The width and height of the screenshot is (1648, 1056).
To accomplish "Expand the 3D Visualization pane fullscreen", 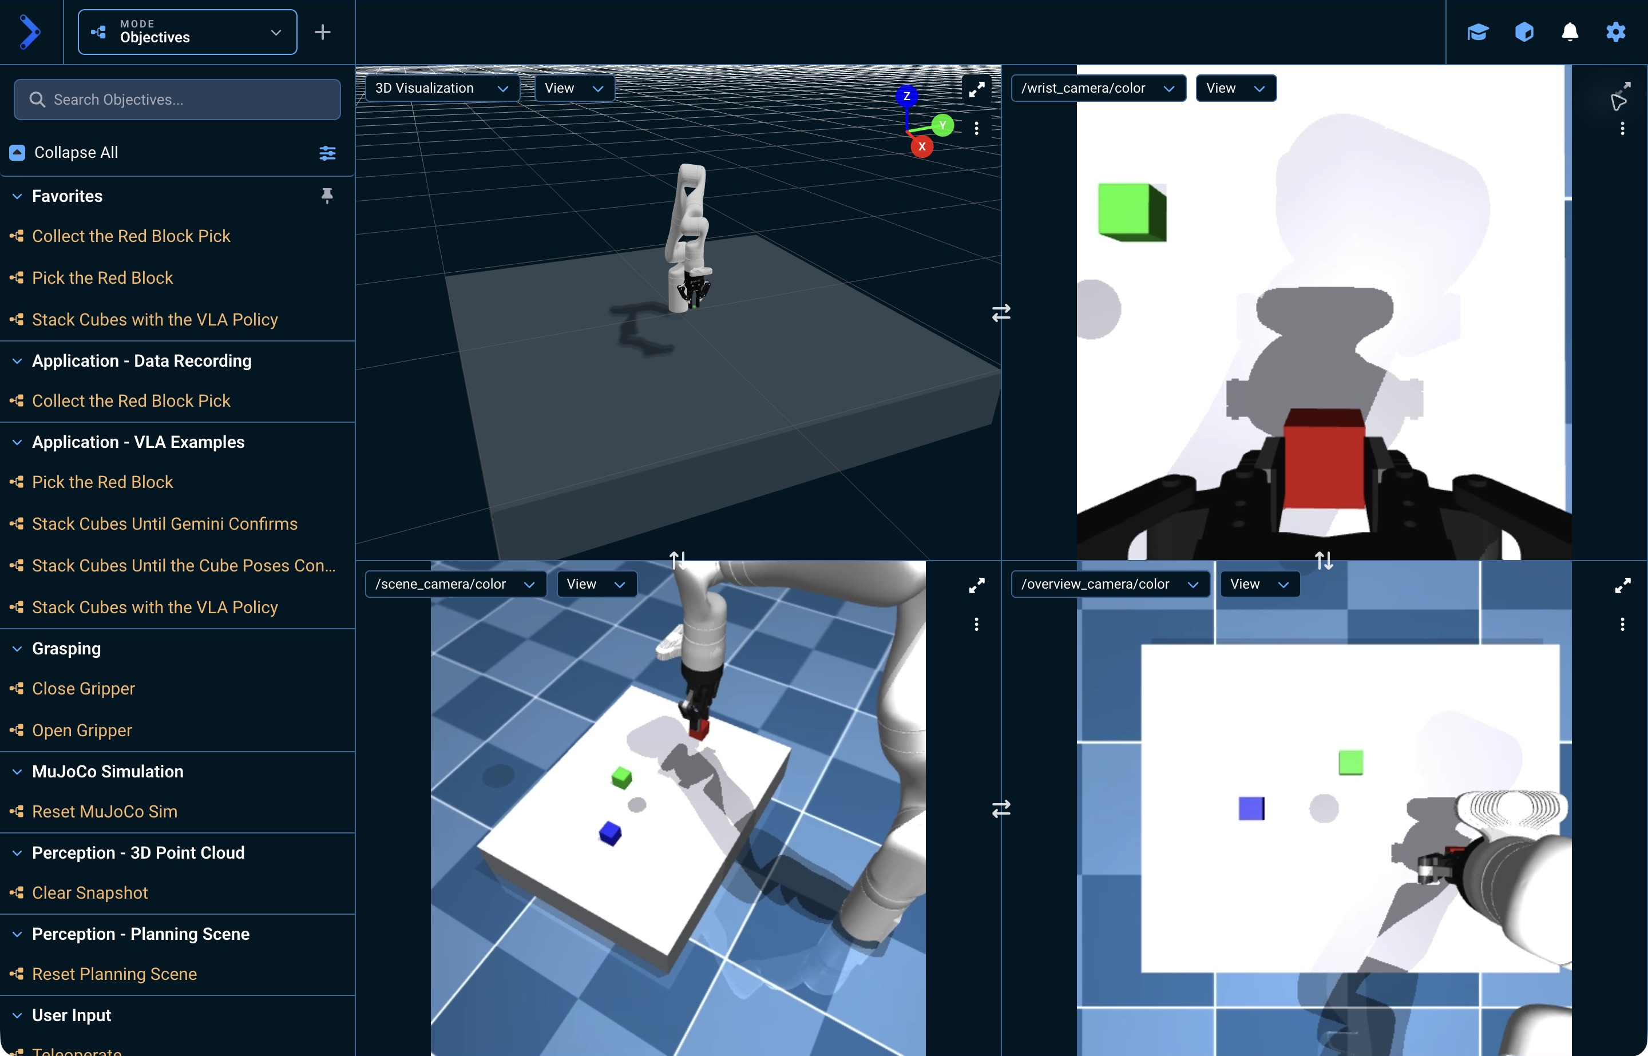I will [977, 89].
